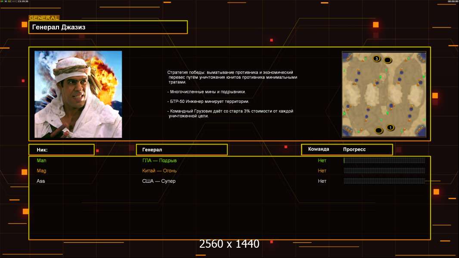Click the progress bar for player Man
This screenshot has height=258, width=459.
(384, 160)
